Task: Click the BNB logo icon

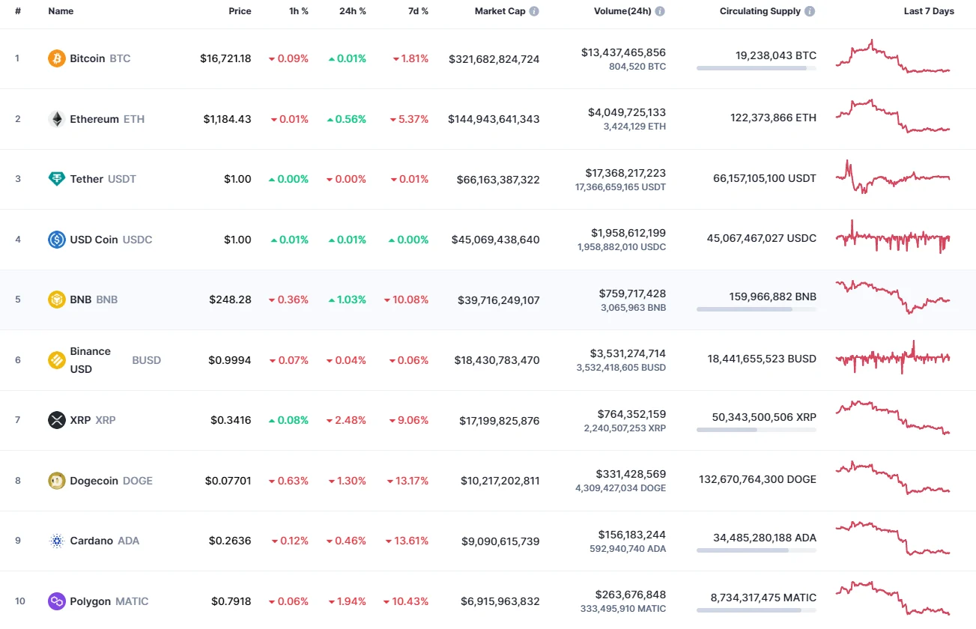Action: (55, 300)
